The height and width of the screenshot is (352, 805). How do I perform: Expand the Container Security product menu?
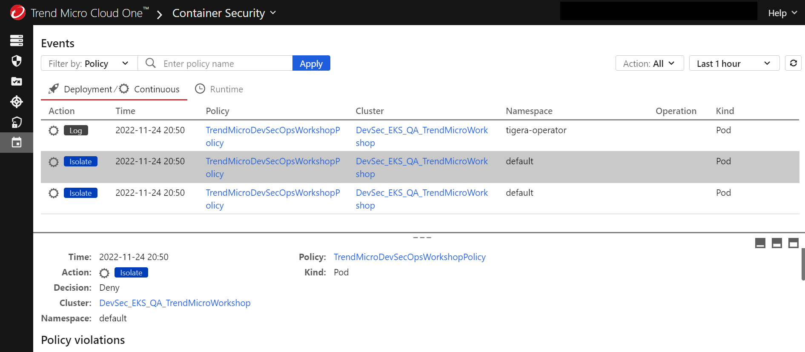[224, 13]
